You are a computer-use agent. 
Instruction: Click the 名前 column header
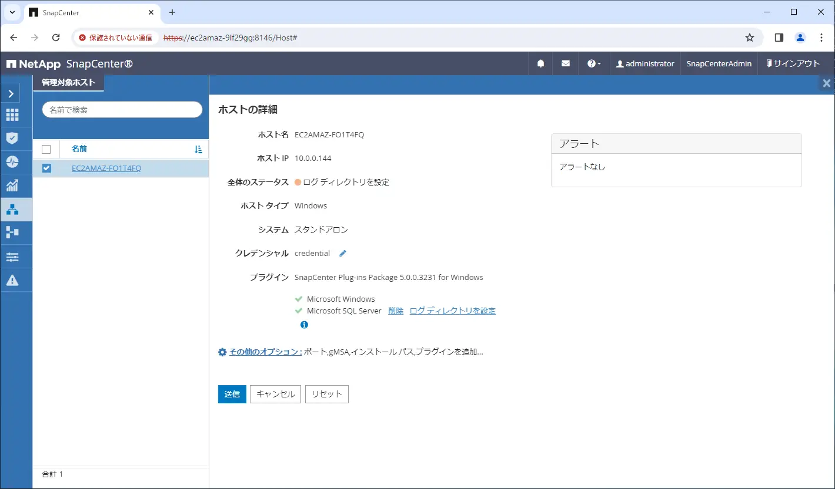pos(79,149)
